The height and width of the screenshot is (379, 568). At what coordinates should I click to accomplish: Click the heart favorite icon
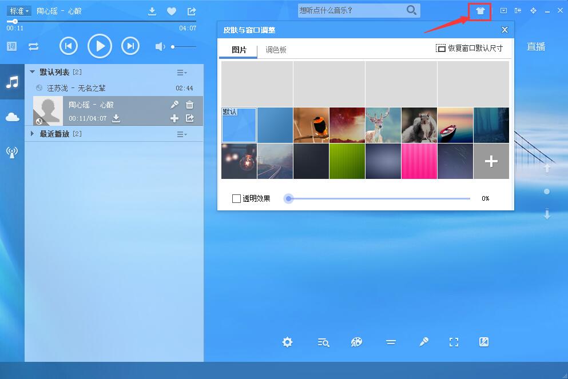pos(172,11)
